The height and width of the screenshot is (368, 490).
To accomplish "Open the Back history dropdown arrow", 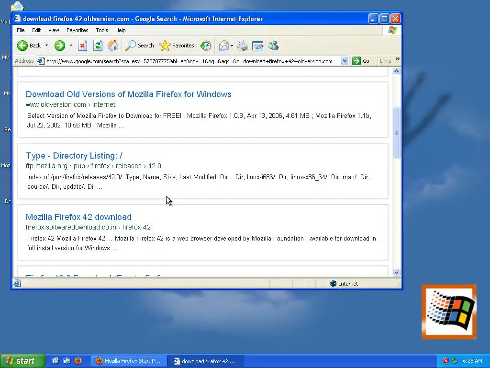I will coord(46,46).
